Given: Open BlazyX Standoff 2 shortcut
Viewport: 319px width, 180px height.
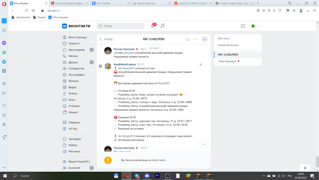Looking at the screenshot, I should (x=79, y=161).
